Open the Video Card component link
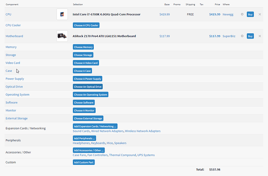This screenshot has width=268, height=176. coord(13,63)
